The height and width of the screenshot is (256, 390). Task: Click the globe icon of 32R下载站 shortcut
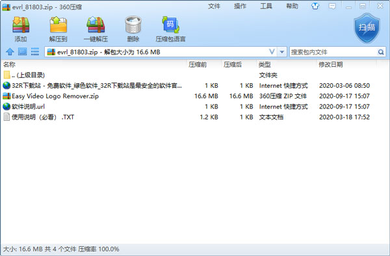[6, 86]
